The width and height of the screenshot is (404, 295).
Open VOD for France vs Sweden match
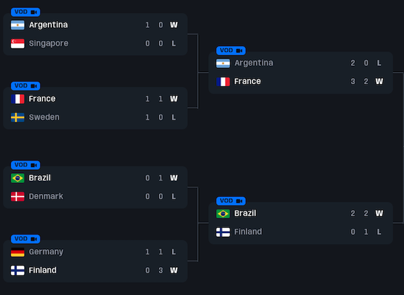[x=26, y=86]
